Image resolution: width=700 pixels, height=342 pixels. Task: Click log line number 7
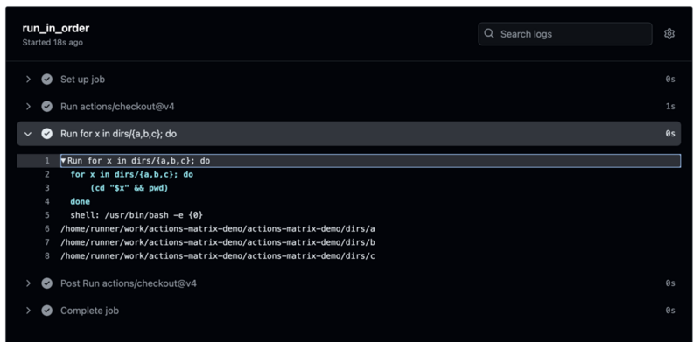[47, 242]
